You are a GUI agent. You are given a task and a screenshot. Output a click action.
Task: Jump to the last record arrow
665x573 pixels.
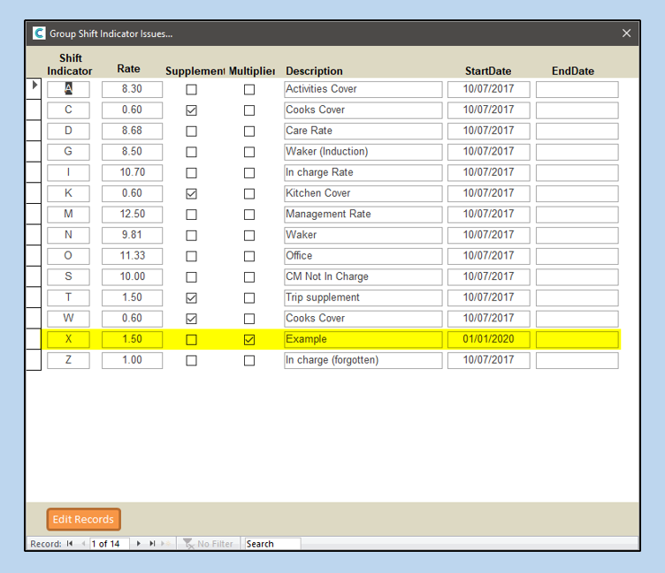[152, 544]
